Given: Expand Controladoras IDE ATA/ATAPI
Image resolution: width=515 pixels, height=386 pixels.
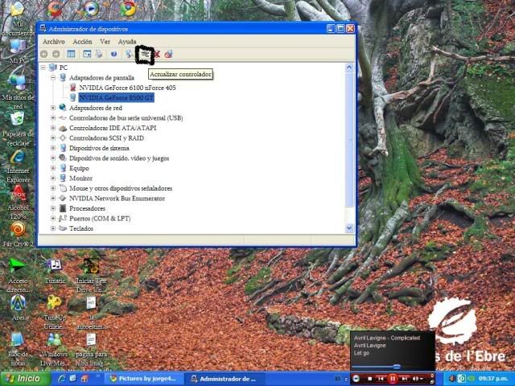Looking at the screenshot, I should click(53, 128).
